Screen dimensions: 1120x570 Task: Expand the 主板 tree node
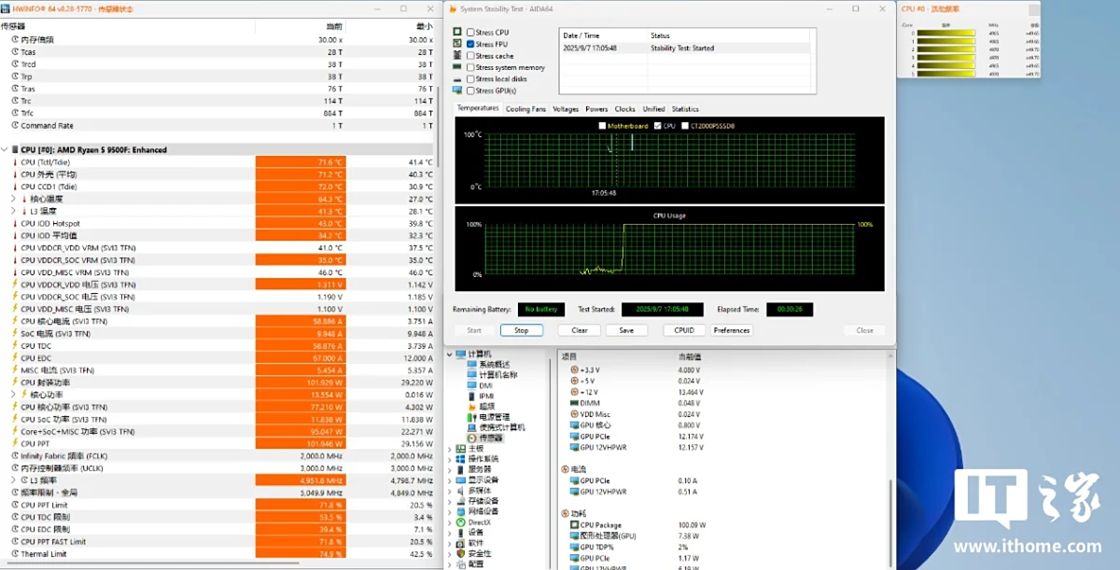451,448
